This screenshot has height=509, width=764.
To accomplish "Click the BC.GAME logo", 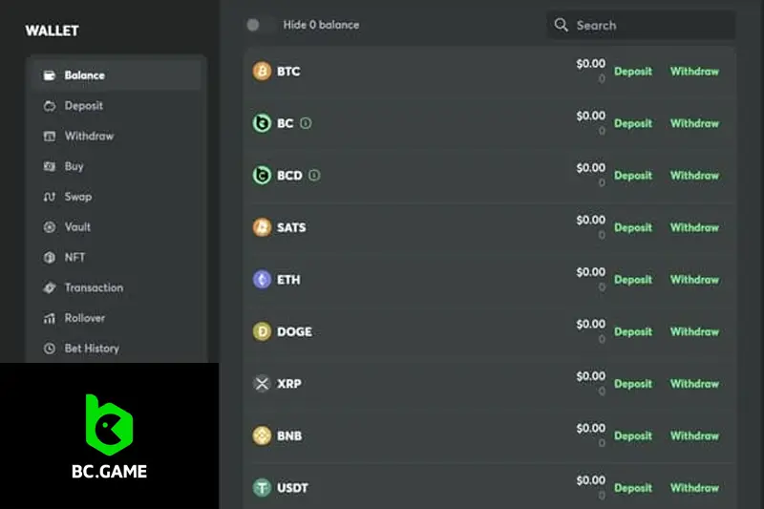I will [x=109, y=436].
